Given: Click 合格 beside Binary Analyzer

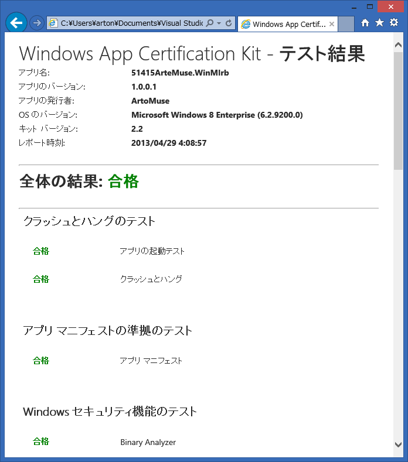Looking at the screenshot, I should click(41, 442).
